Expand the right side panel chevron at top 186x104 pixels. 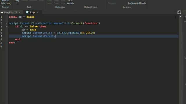click(185, 21)
